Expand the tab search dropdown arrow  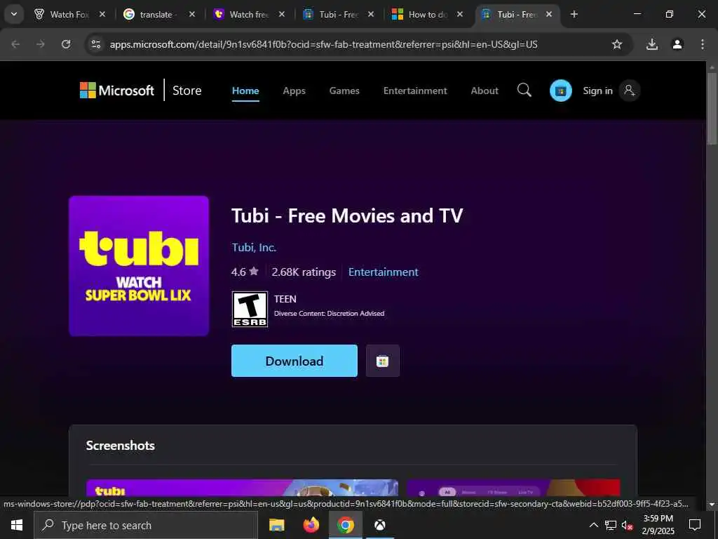(14, 14)
